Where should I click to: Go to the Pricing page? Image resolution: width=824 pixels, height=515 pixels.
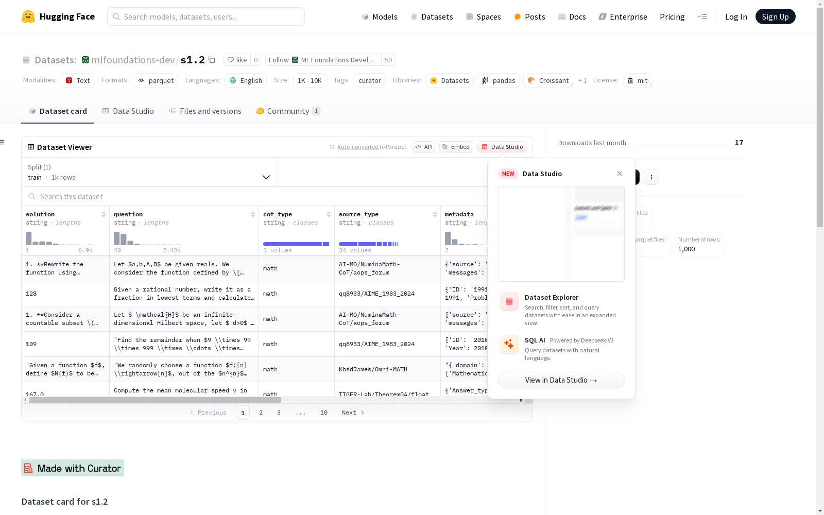point(672,16)
